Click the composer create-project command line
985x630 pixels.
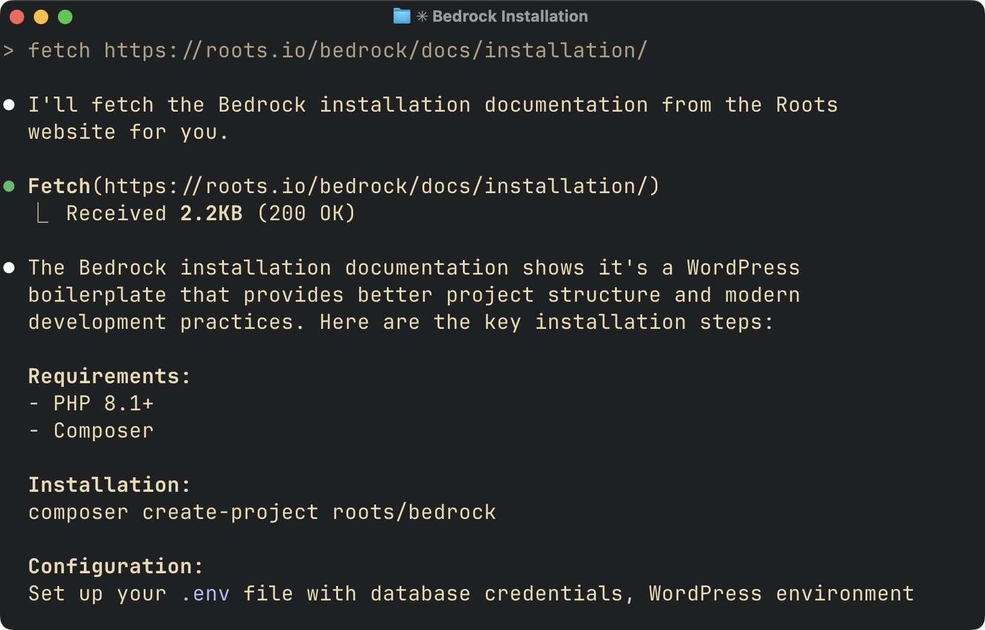tap(262, 512)
